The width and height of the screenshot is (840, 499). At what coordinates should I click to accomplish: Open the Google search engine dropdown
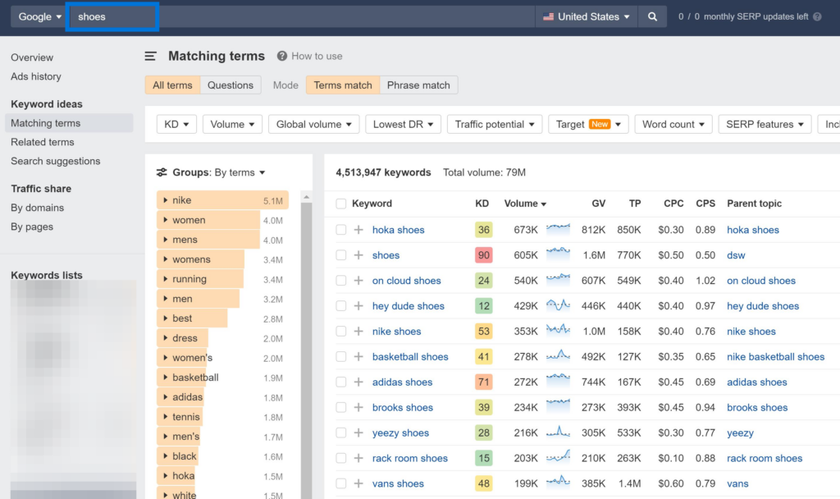(39, 16)
